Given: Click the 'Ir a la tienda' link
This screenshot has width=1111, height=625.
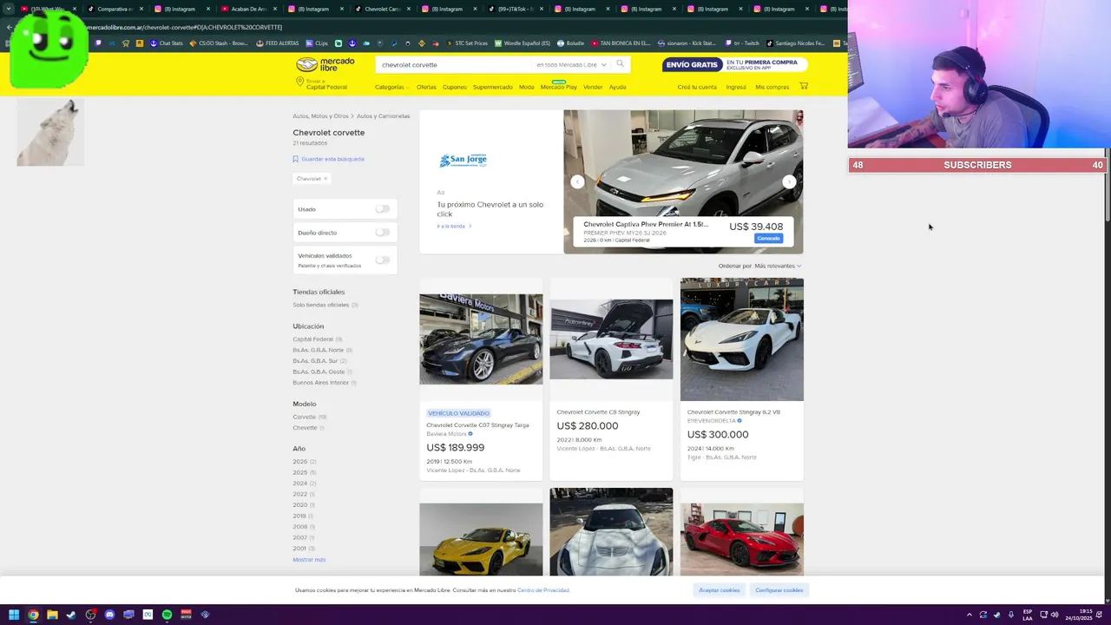Looking at the screenshot, I should [454, 226].
